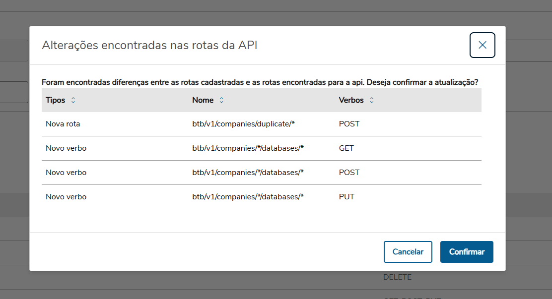Click the Confirmar button
The width and height of the screenshot is (552, 299).
point(466,252)
